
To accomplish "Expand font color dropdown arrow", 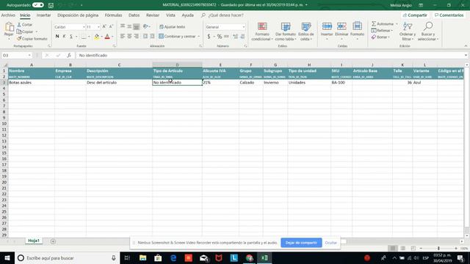I will coord(112,36).
